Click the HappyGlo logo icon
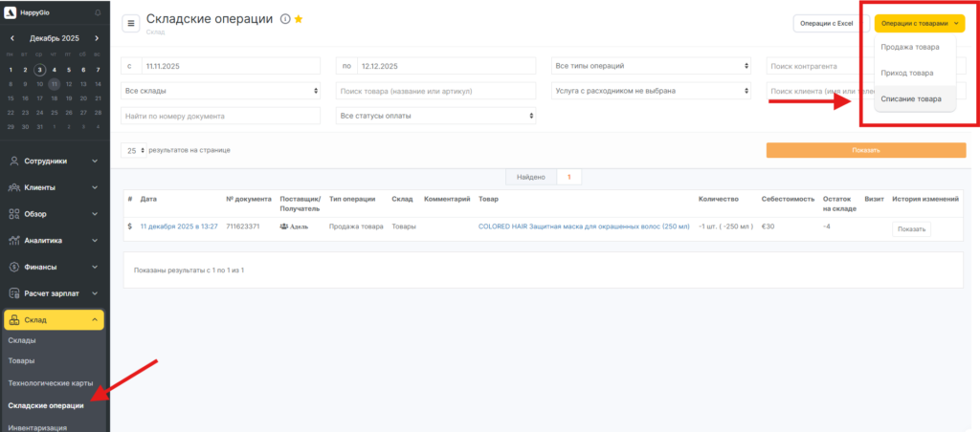The width and height of the screenshot is (980, 432). click(11, 12)
